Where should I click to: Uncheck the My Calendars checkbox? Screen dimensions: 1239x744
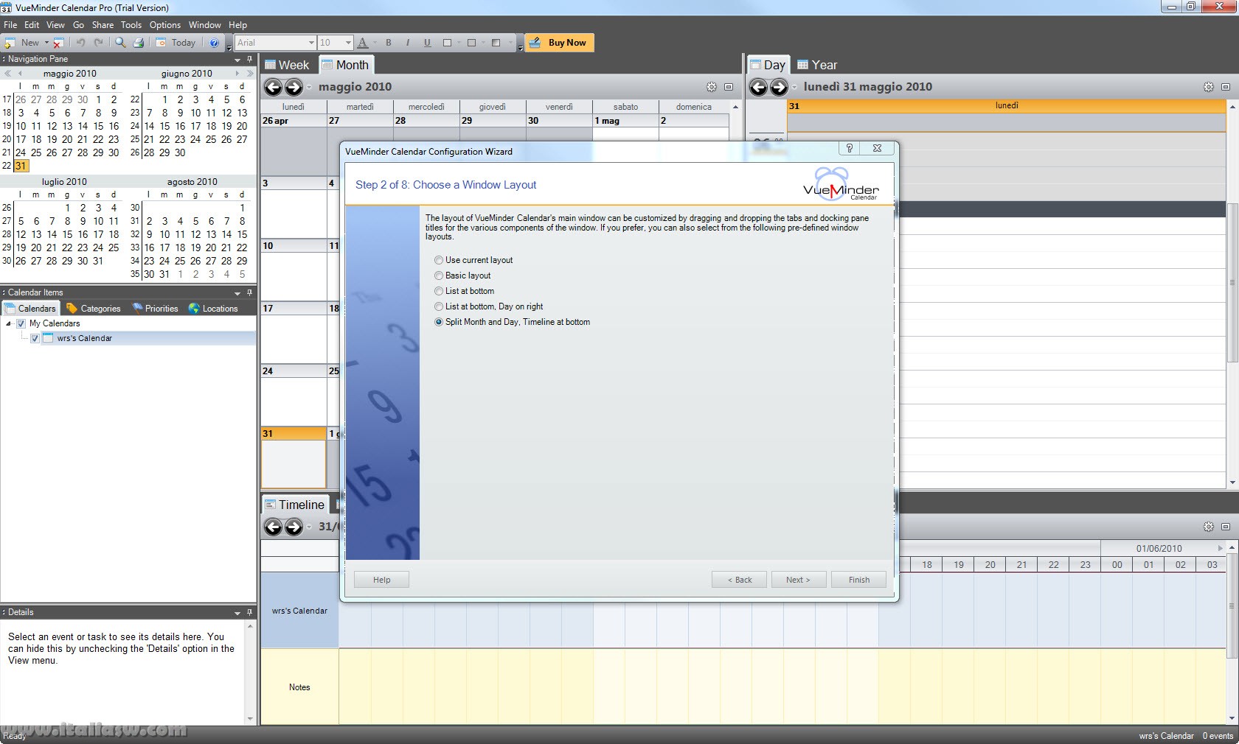pyautogui.click(x=21, y=323)
